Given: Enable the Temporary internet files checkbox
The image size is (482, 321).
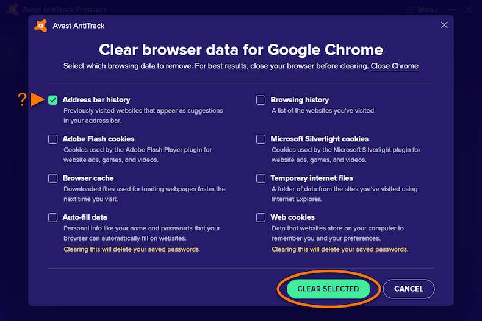Looking at the screenshot, I should pos(261,178).
